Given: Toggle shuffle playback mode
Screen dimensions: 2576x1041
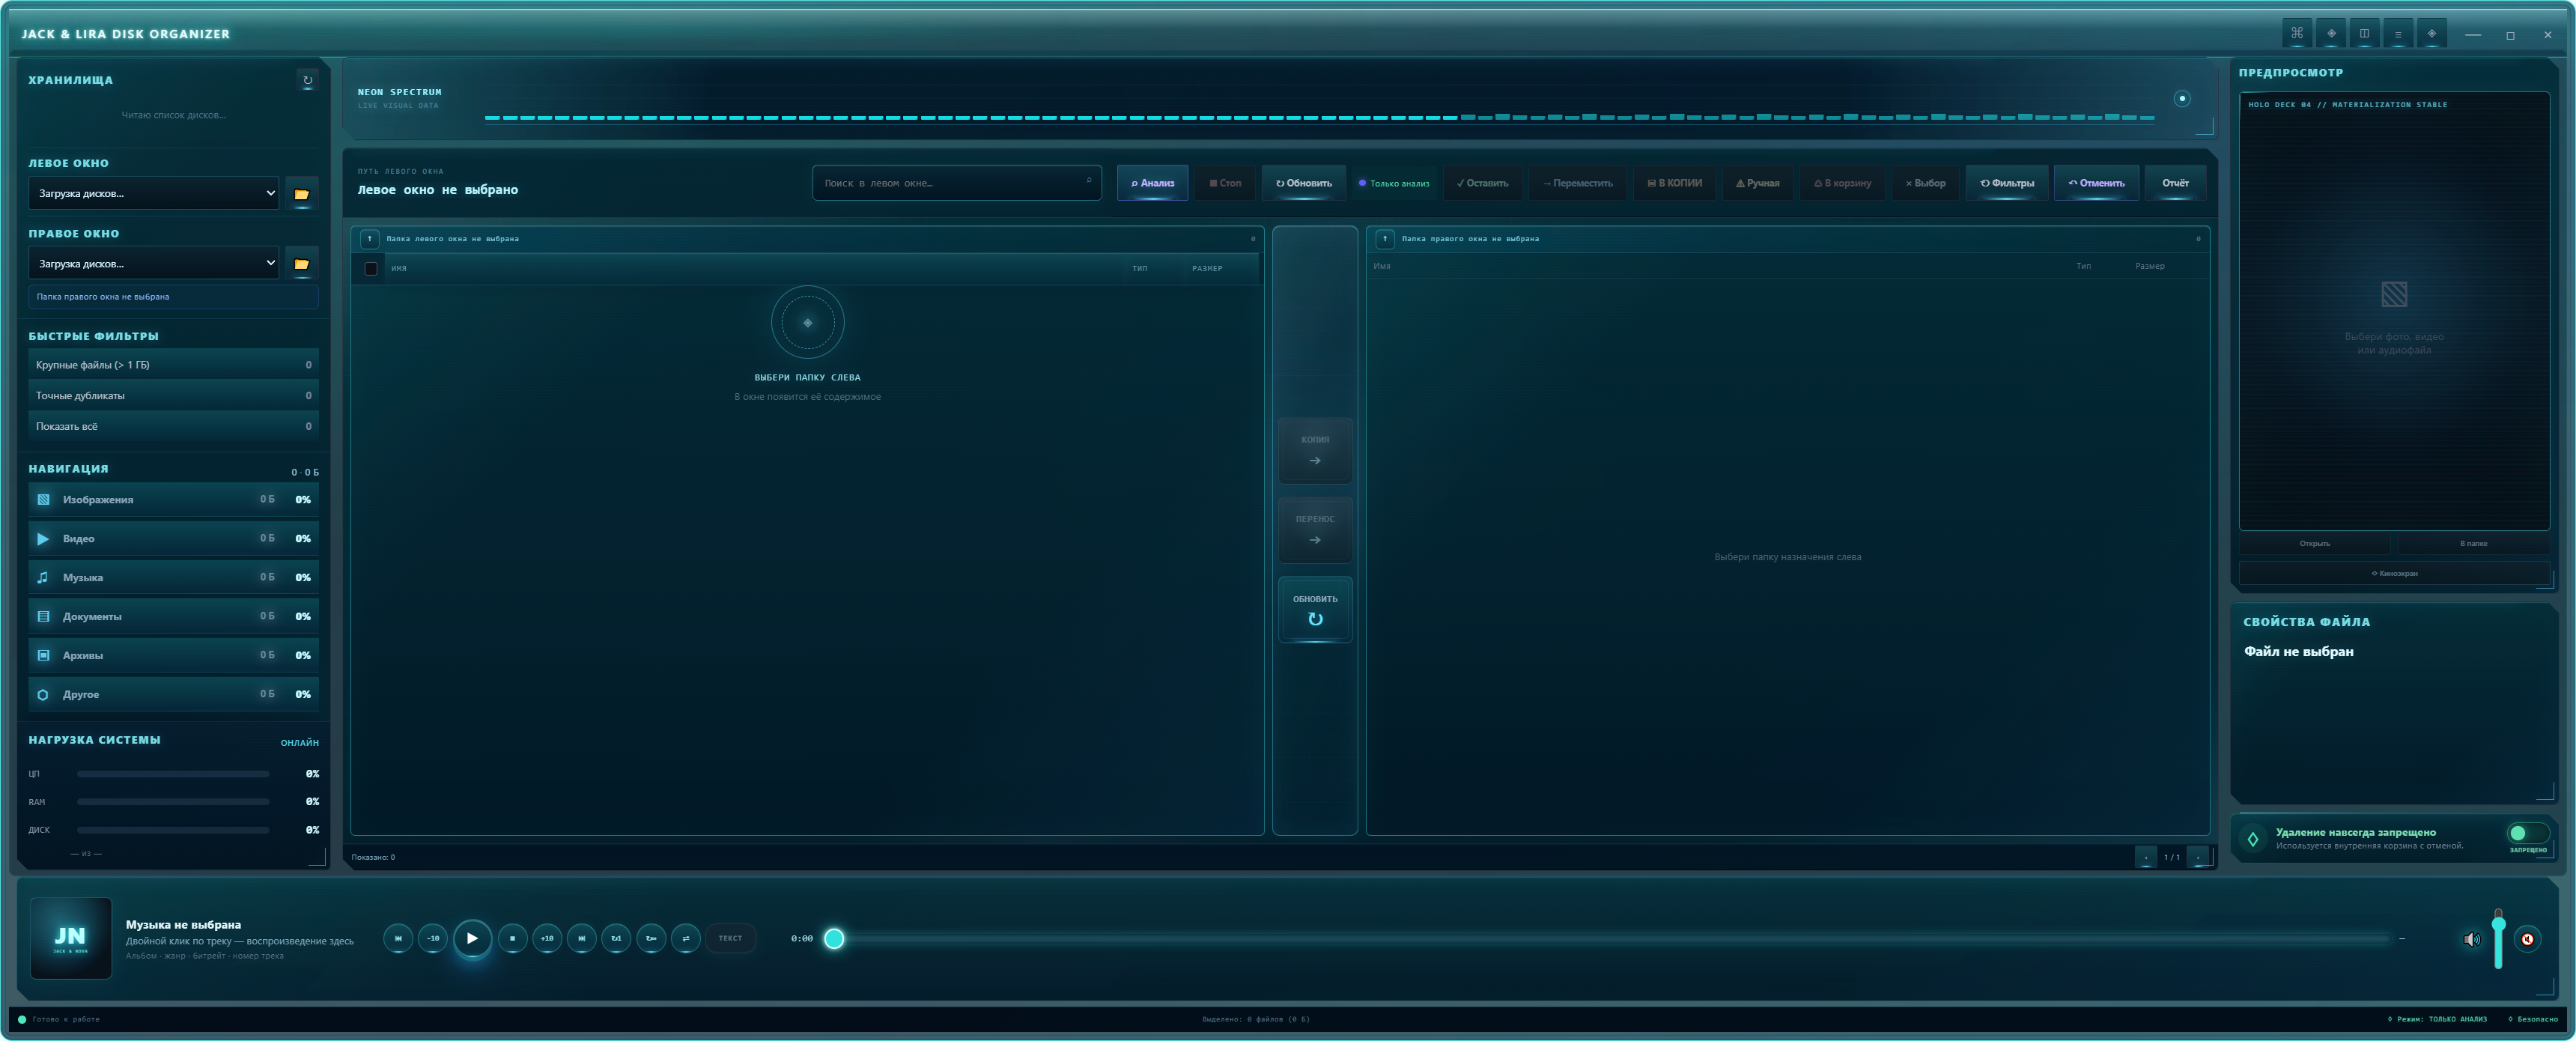Looking at the screenshot, I should tap(686, 938).
